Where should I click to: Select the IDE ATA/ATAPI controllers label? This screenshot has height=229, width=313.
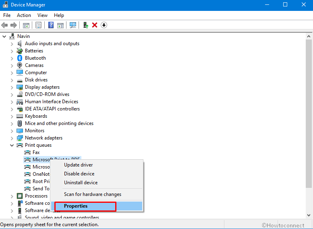(52, 109)
